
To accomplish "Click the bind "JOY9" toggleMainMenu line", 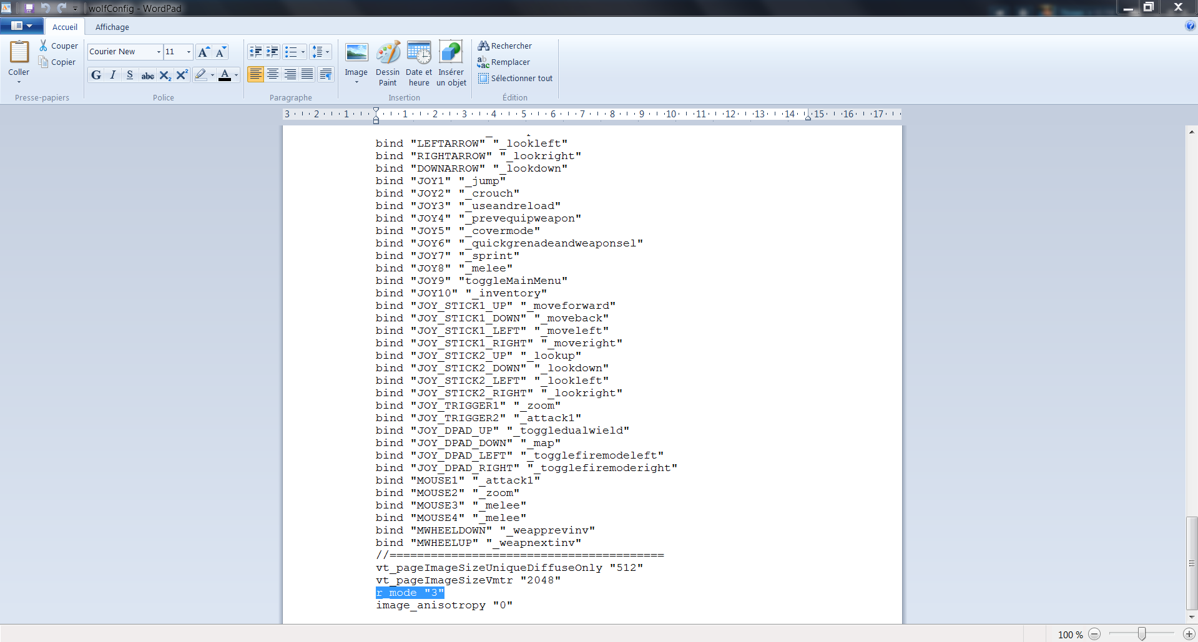I will [471, 281].
